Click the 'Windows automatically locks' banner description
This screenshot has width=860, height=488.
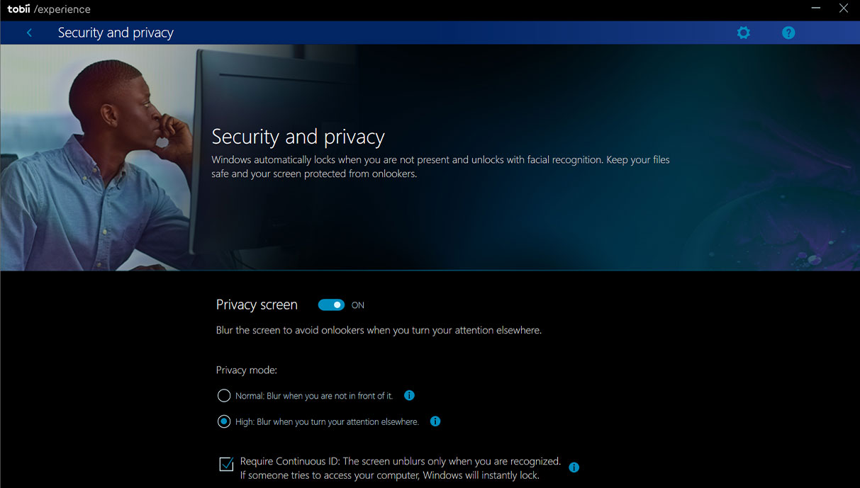tap(440, 166)
